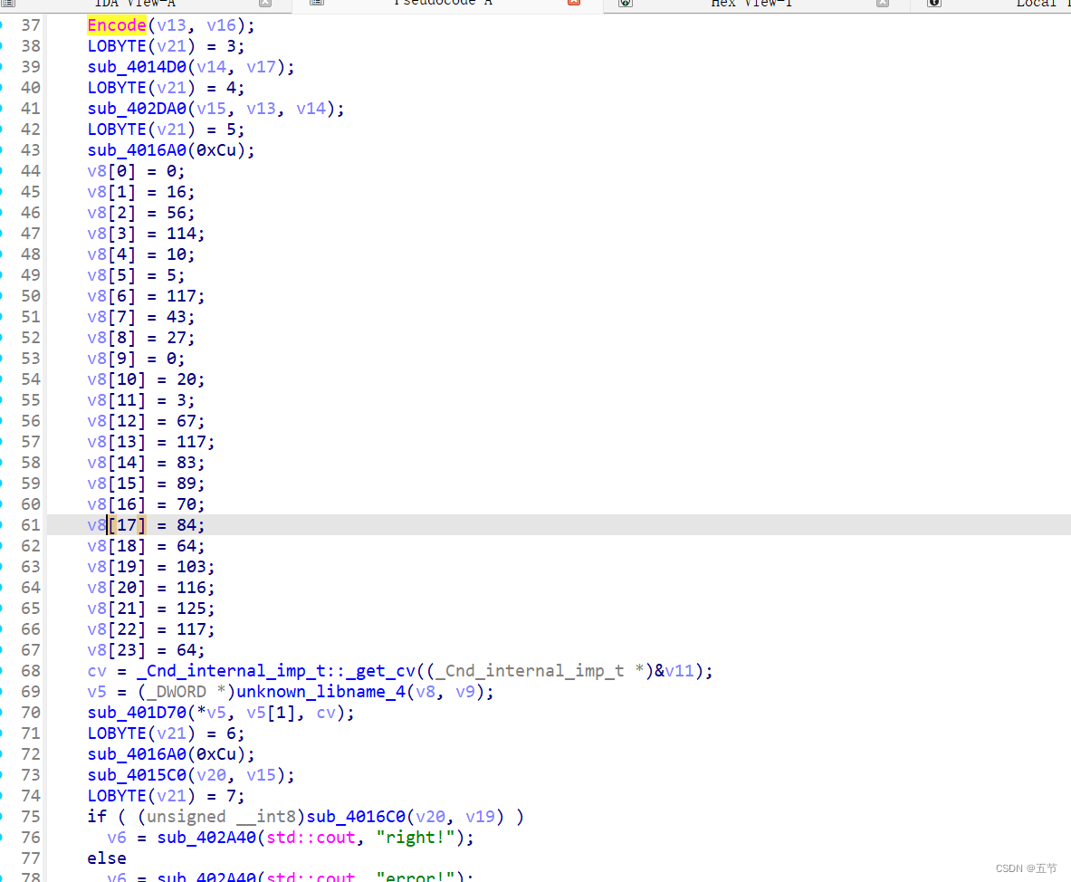This screenshot has width=1071, height=882.
Task: Click LOBYTE on line 74
Action: point(117,796)
